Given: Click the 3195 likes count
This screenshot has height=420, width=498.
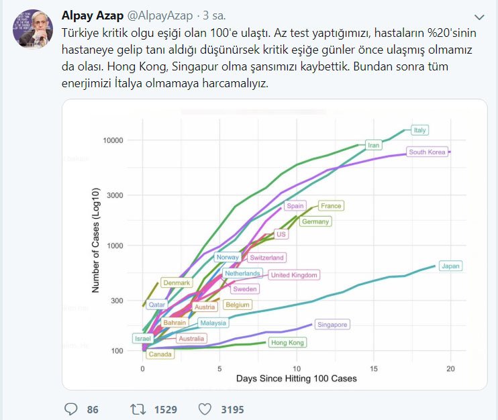Looking at the screenshot, I should (x=233, y=409).
